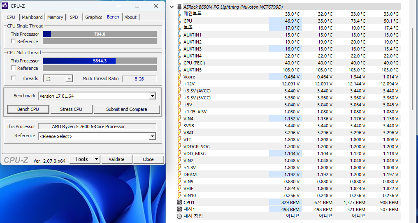Click the Multi Thread Ratio field 8.26

click(x=139, y=79)
